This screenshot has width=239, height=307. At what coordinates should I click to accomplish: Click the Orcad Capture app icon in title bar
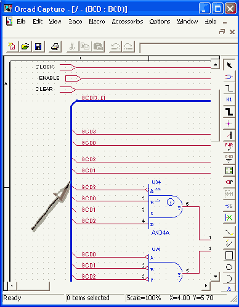pyautogui.click(x=8, y=9)
